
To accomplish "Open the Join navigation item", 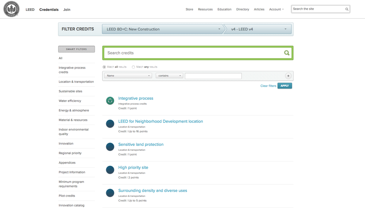I will coord(67,9).
